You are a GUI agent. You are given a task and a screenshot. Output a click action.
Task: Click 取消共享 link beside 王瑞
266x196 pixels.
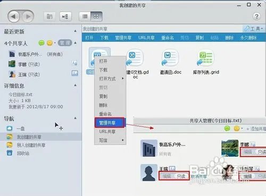[199, 176]
